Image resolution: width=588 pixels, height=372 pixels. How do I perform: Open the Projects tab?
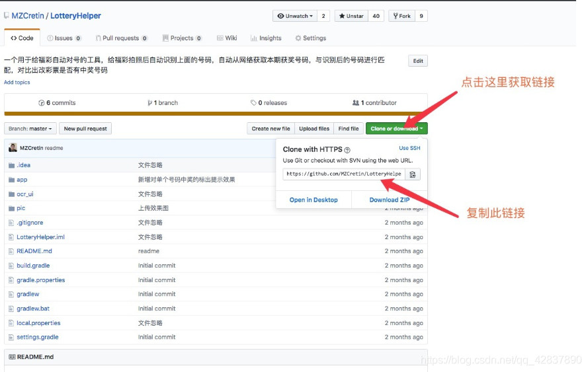(182, 38)
